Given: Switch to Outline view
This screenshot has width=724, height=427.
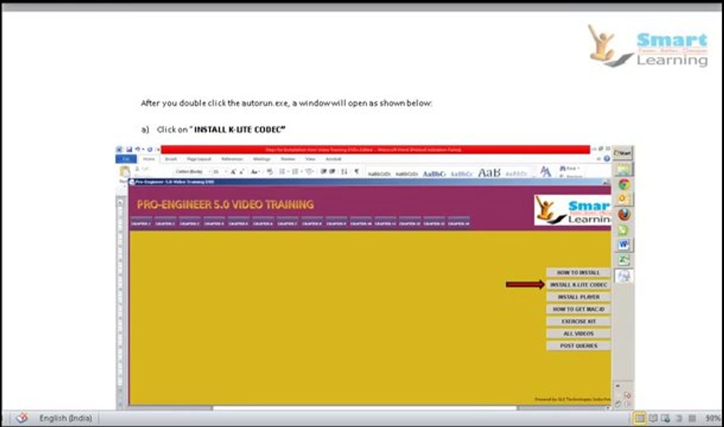Looking at the screenshot, I should pos(679,419).
